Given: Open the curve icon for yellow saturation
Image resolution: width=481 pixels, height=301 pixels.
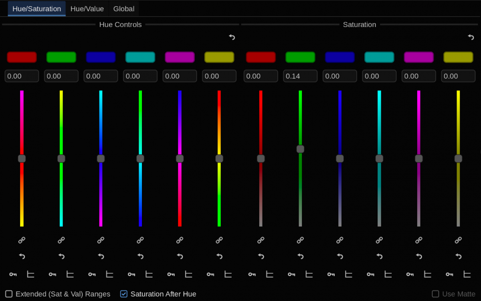Looking at the screenshot, I should pyautogui.click(x=467, y=275).
